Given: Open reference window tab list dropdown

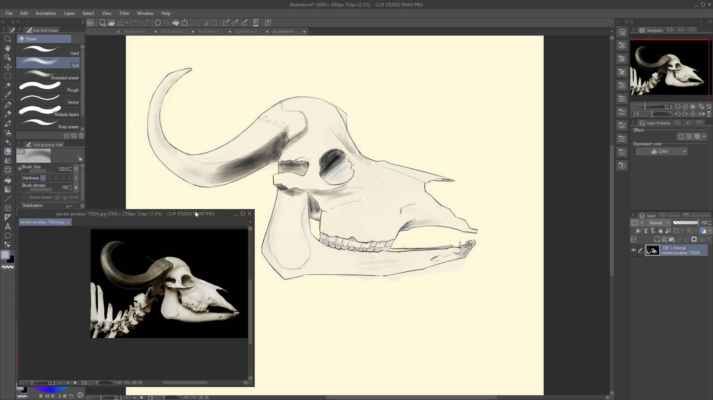Looking at the screenshot, I should [x=250, y=222].
